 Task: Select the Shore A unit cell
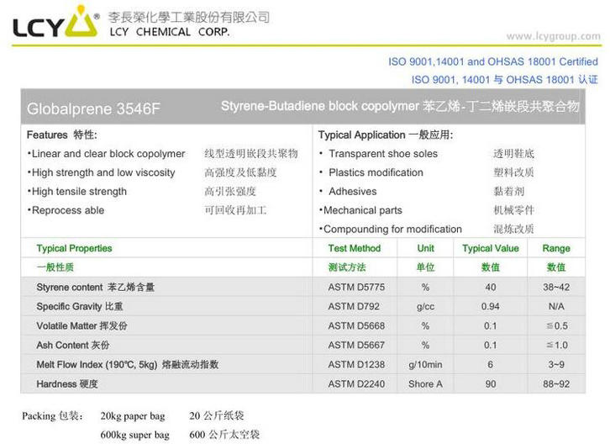(426, 383)
